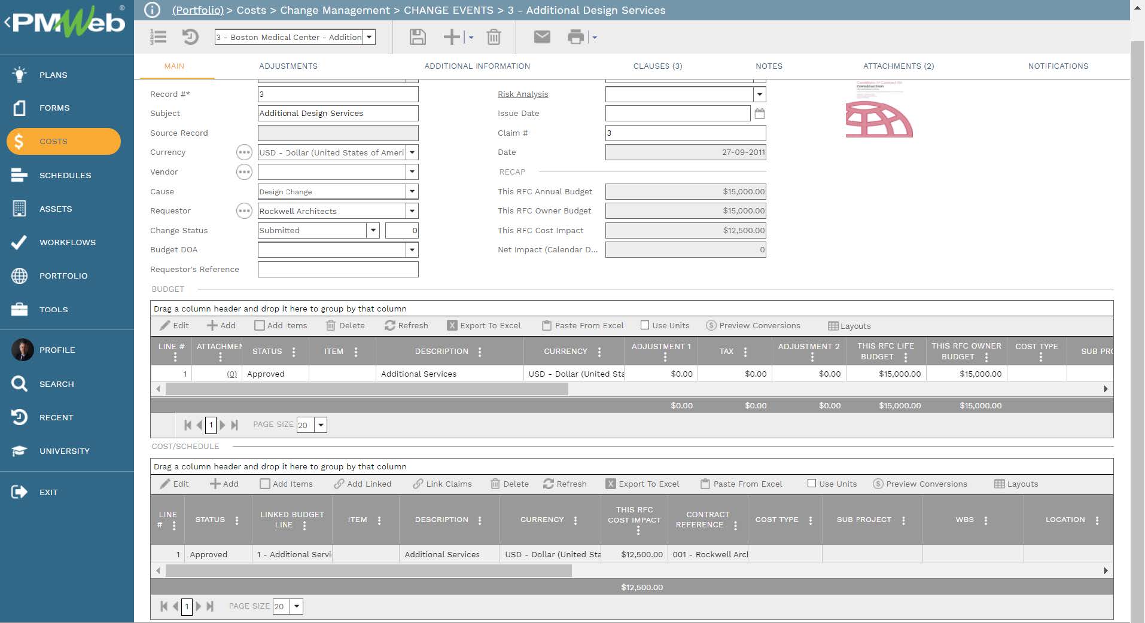Click the Budget grid horizontal scrollbar
Viewport: 1145px width, 623px height.
click(x=367, y=389)
